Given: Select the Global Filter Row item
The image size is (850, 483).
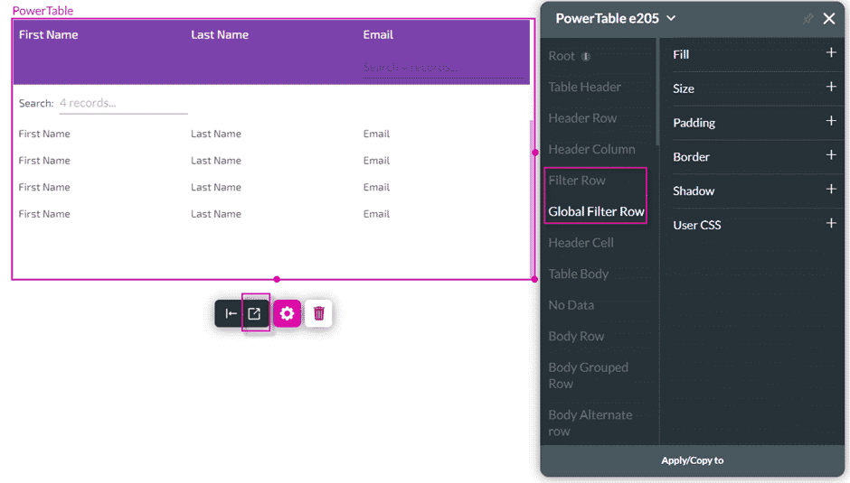Looking at the screenshot, I should pyautogui.click(x=596, y=211).
